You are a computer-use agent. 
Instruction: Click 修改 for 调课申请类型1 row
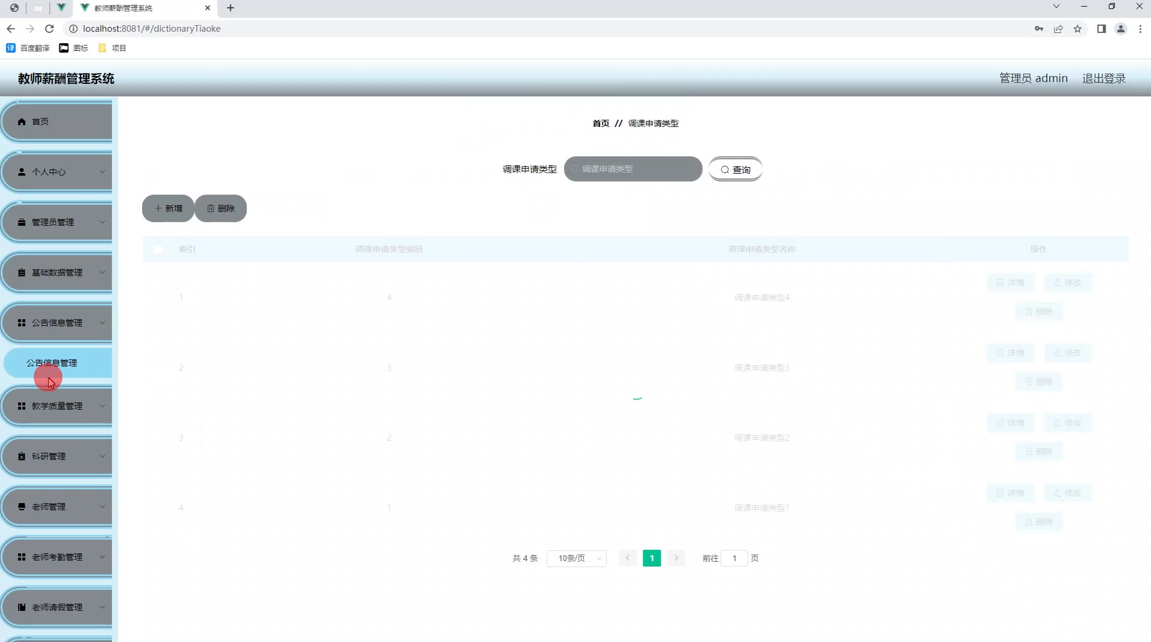click(x=1068, y=493)
